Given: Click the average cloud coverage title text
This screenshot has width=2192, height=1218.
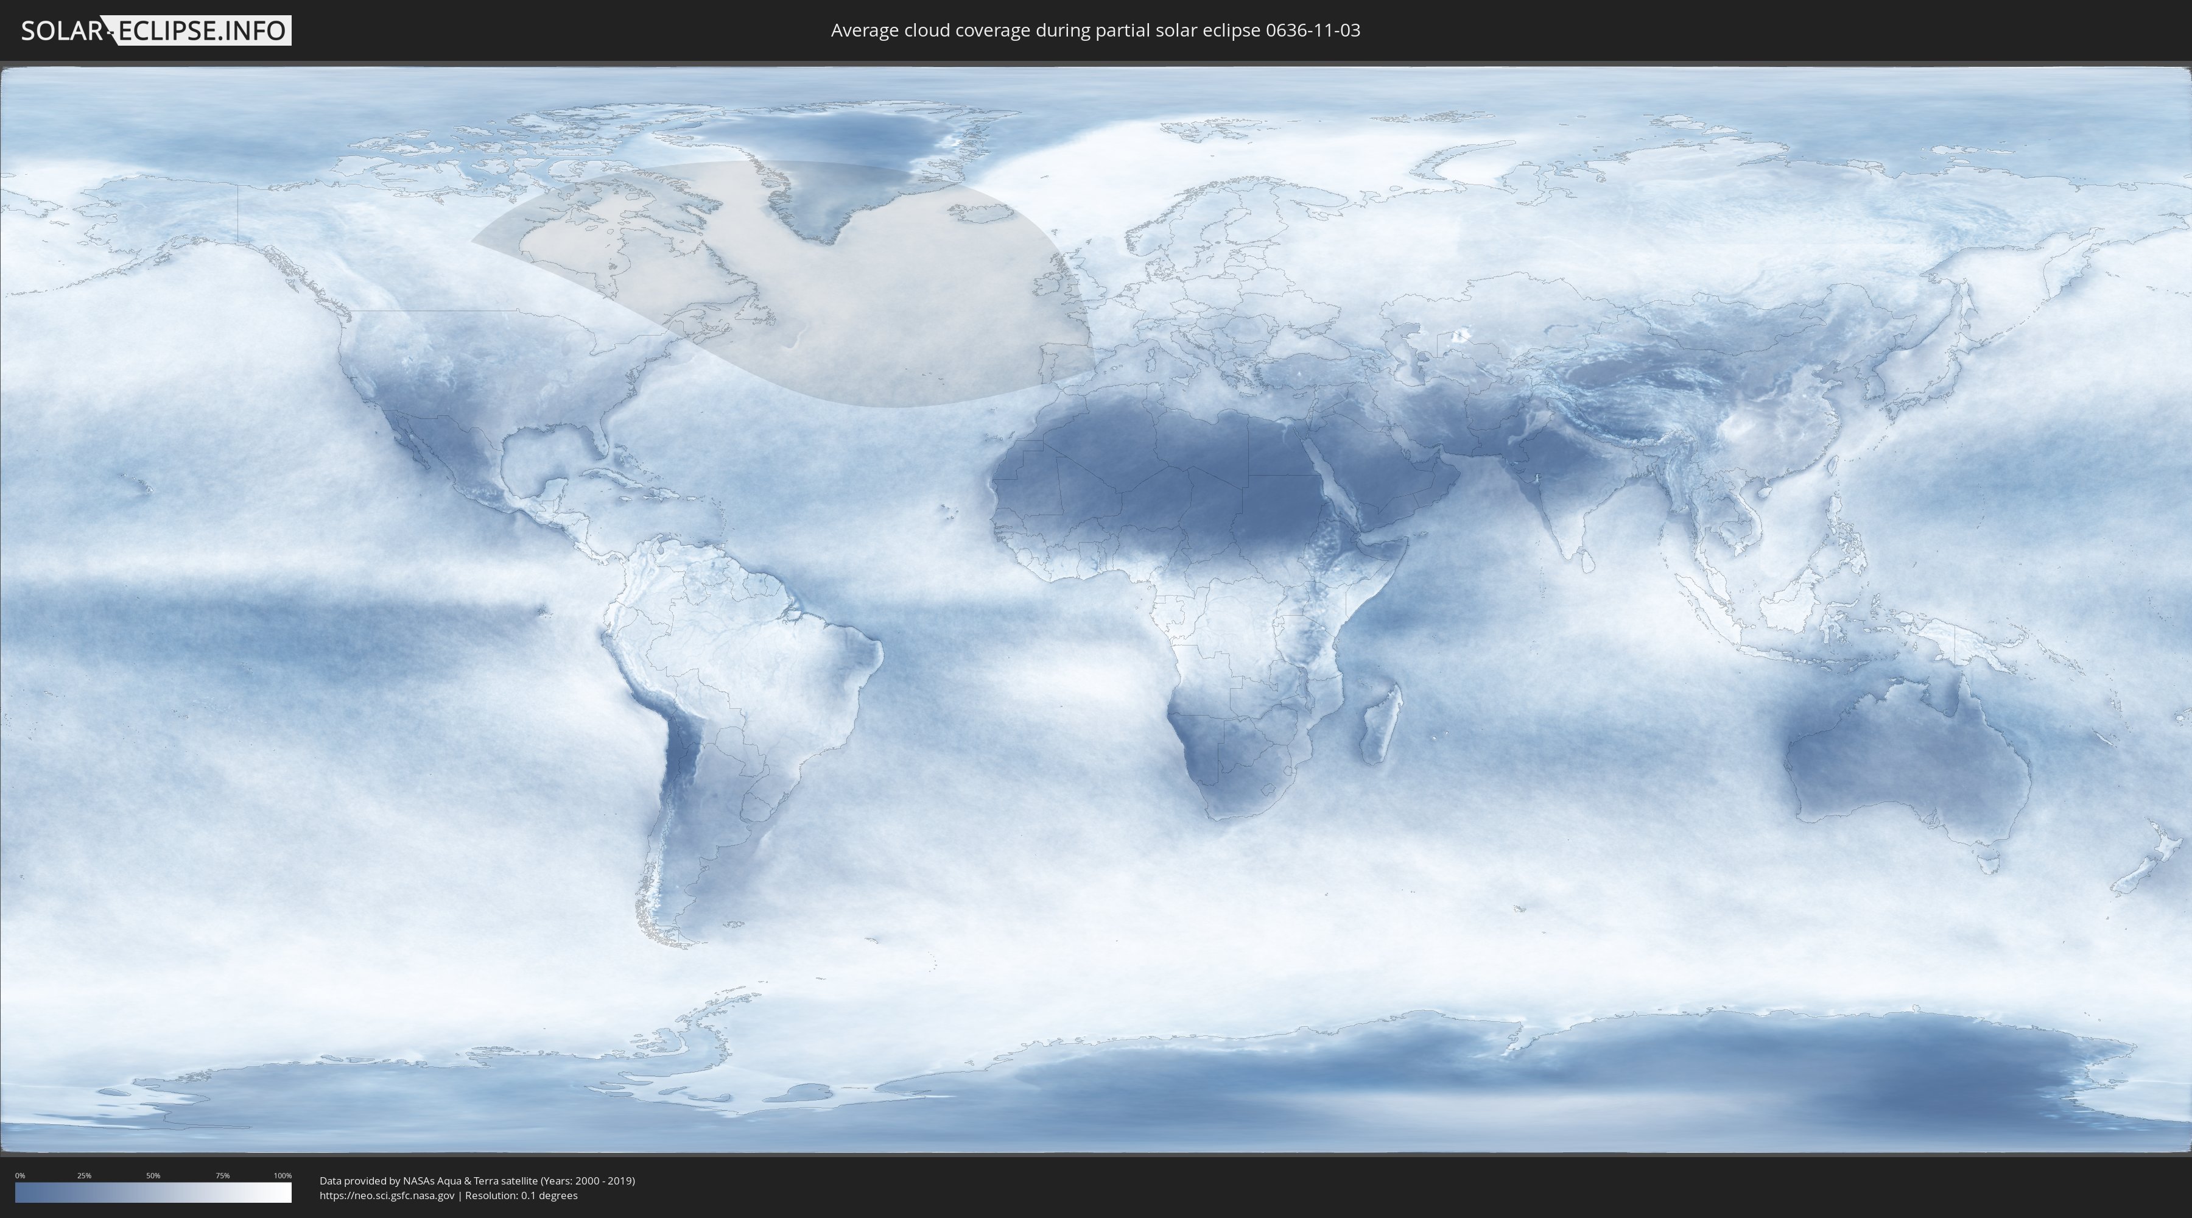Looking at the screenshot, I should [x=1095, y=30].
